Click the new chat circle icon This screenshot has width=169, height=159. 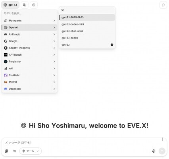(x=34, y=5)
